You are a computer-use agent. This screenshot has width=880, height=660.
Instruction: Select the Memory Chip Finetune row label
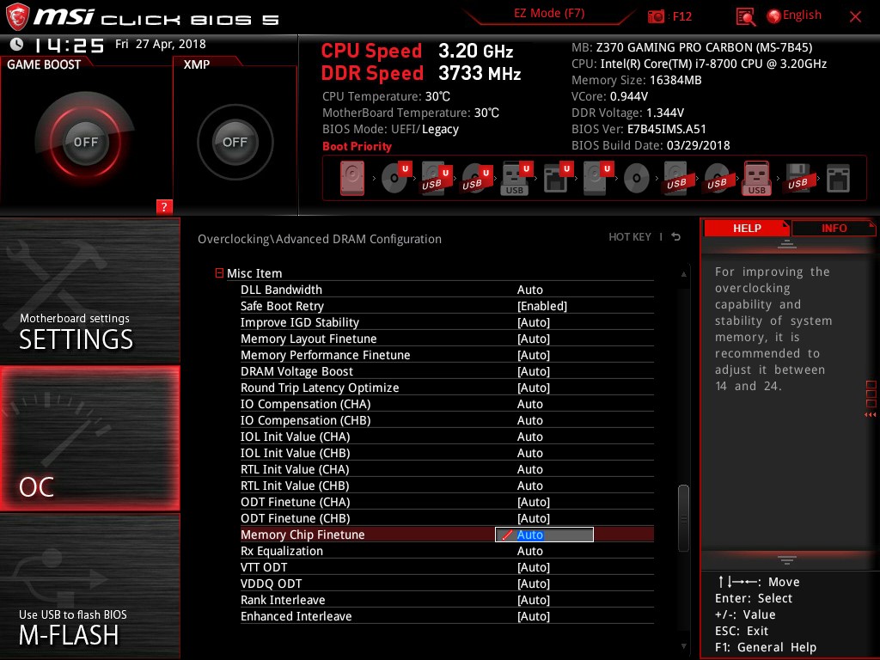[x=302, y=535]
